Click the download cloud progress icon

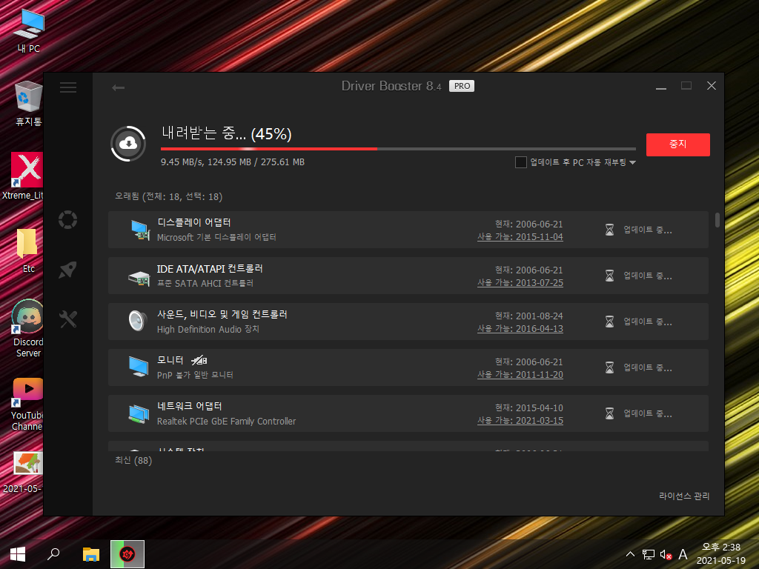[x=128, y=144]
